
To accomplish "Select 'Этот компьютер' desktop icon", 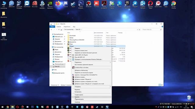I will [x=4, y=5].
